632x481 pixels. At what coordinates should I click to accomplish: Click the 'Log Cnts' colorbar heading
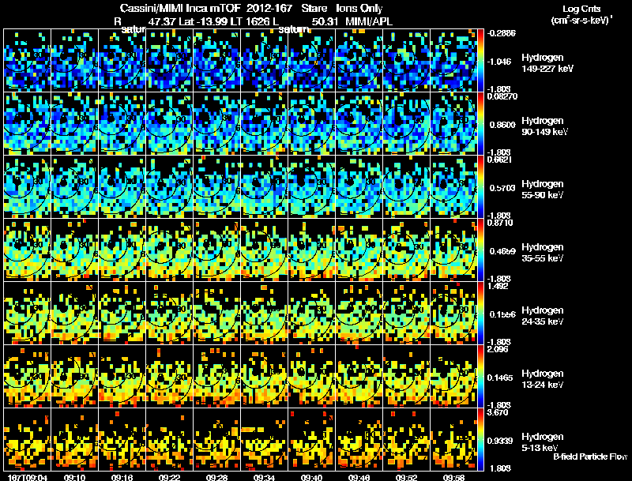click(x=581, y=9)
